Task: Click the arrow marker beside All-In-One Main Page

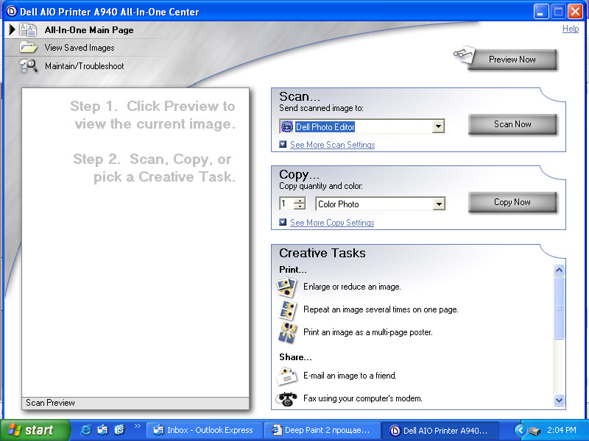Action: (x=12, y=29)
